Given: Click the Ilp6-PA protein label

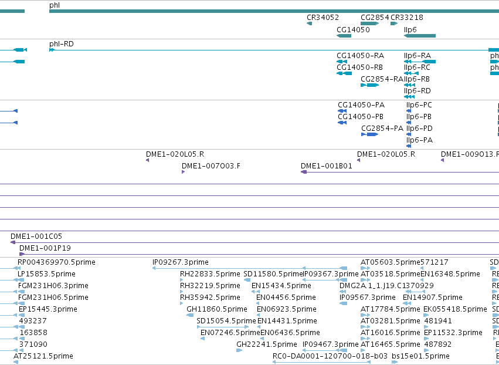Looking at the screenshot, I should (x=419, y=140).
